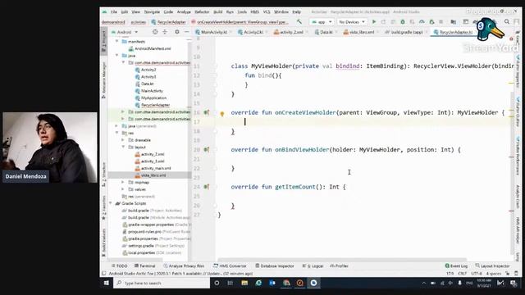This screenshot has height=295, width=525.
Task: Open the File menu
Action: coord(114,11)
